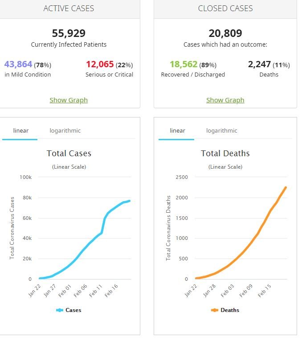Click Show Graph under Closed Cases
This screenshot has width=306, height=340.
(x=225, y=100)
